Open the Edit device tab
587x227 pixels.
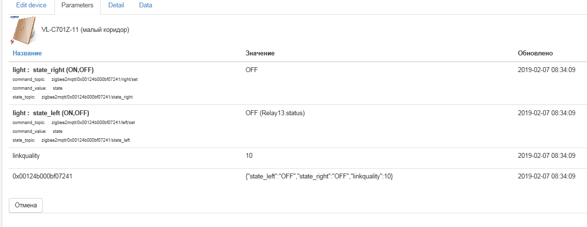(31, 5)
